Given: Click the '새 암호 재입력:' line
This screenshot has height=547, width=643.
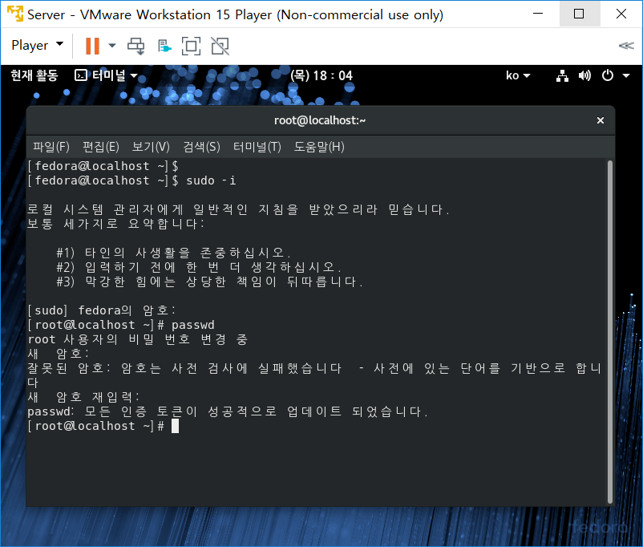Looking at the screenshot, I should click(x=83, y=397).
